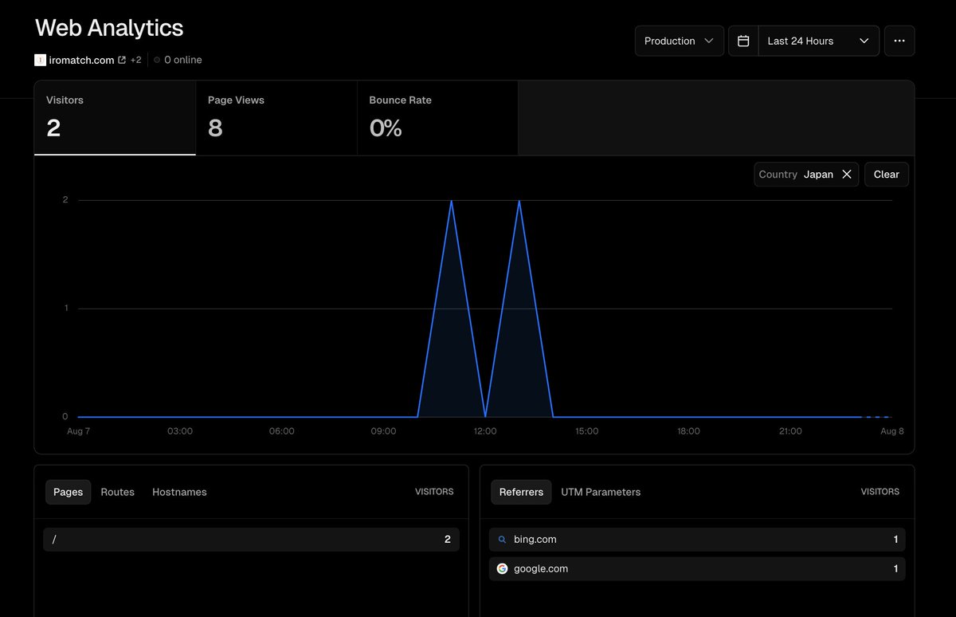
Task: Switch to the Hostnames tab
Action: 179,492
